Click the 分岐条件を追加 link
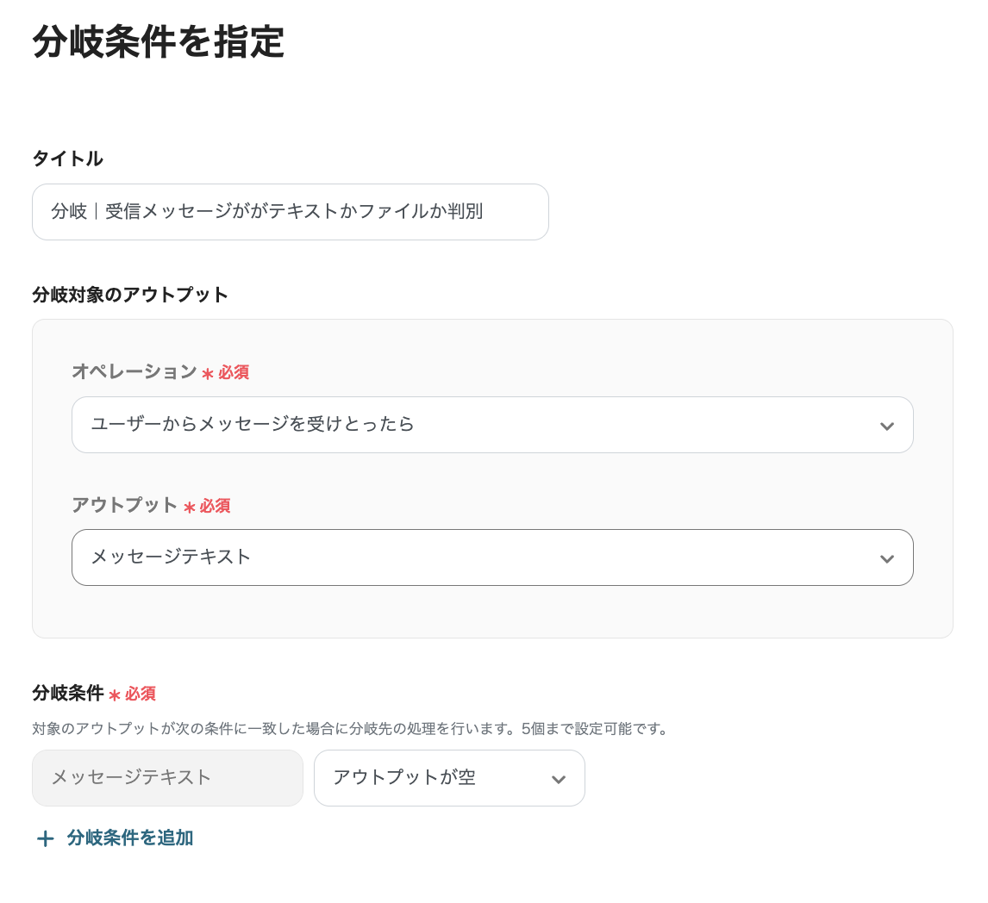The width and height of the screenshot is (988, 903). (129, 838)
